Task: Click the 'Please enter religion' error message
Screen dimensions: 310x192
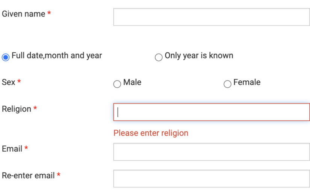Action: (x=151, y=133)
